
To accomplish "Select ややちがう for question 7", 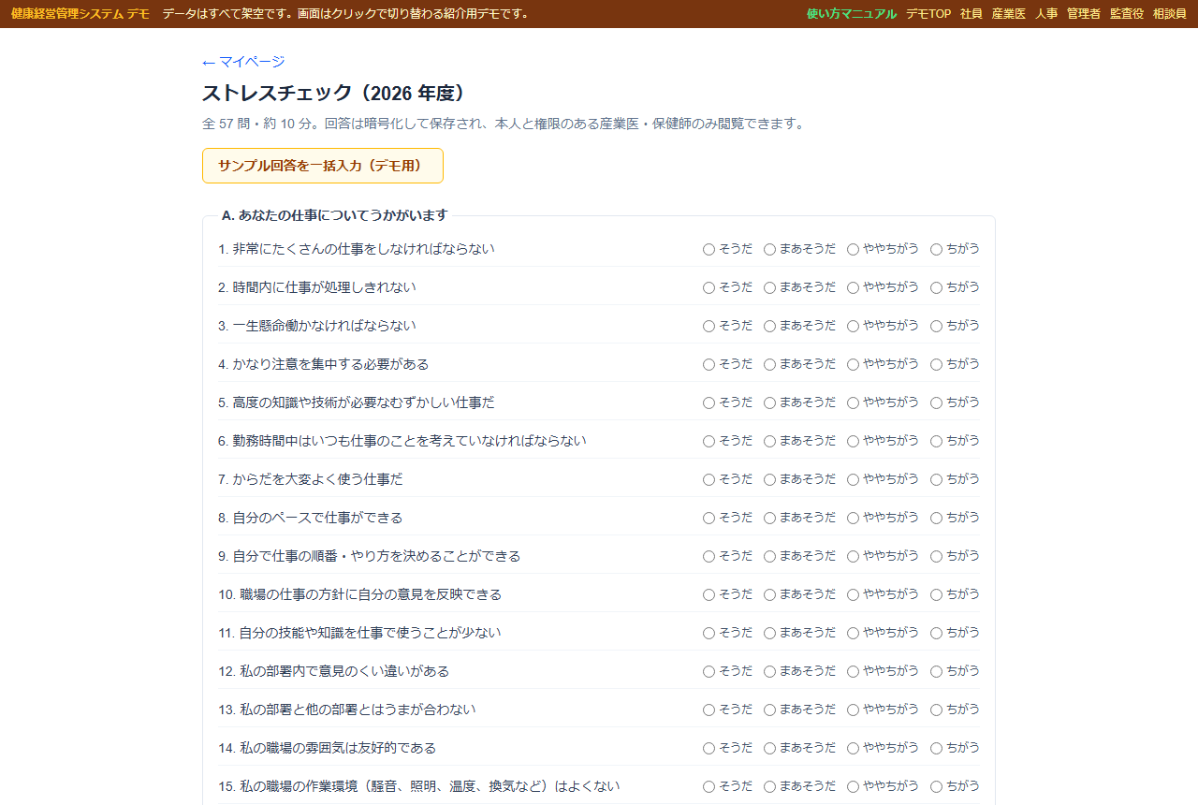I will tap(853, 479).
